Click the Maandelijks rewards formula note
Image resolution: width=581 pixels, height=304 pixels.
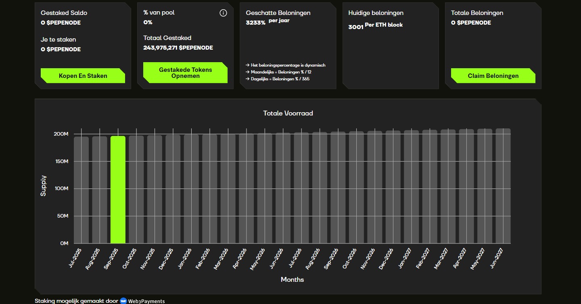(278, 72)
